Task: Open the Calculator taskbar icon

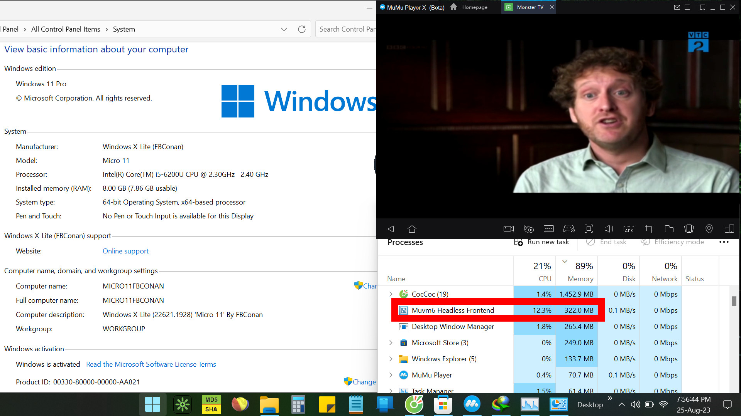Action: (298, 404)
